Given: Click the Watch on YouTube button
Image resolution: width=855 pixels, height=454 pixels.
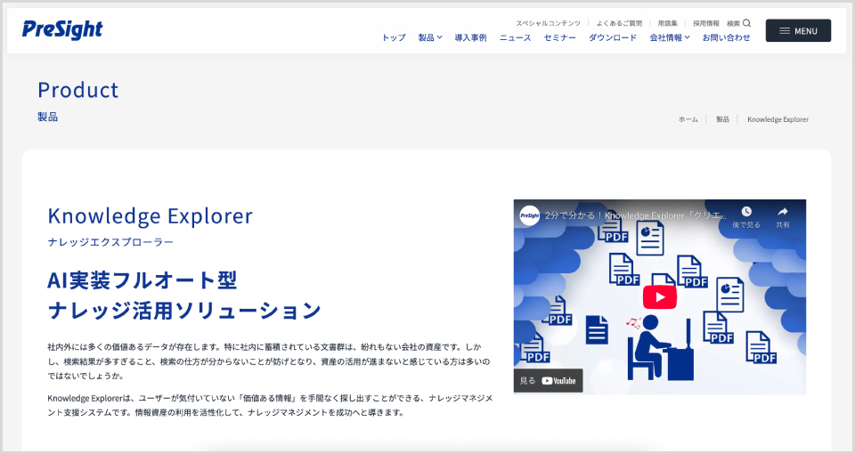Looking at the screenshot, I should (x=548, y=380).
